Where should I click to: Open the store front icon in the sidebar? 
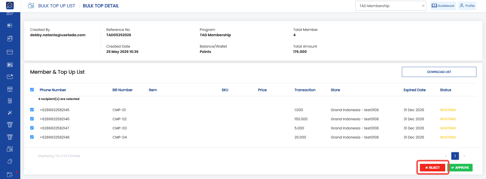tap(10, 89)
